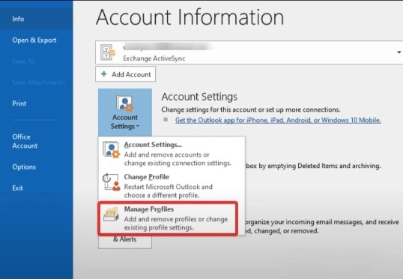Click 'Add and remove accounts or' description

pos(166,154)
